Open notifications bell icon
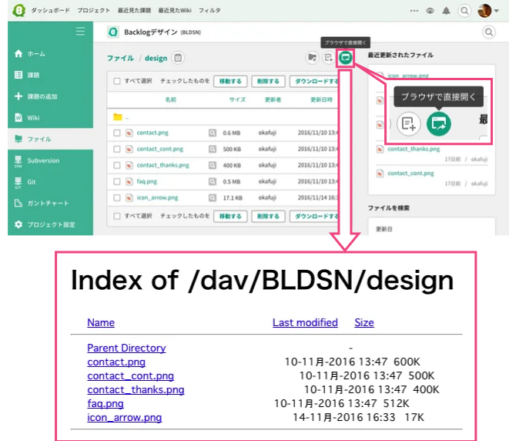This screenshot has width=509, height=441. pyautogui.click(x=447, y=11)
